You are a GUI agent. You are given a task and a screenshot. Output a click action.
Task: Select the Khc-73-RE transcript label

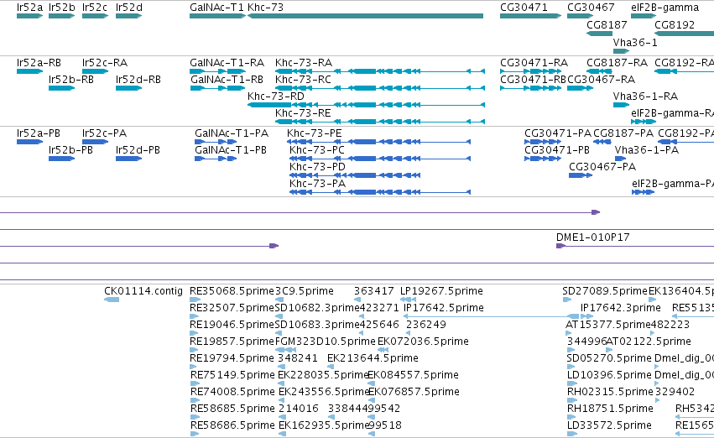[303, 113]
